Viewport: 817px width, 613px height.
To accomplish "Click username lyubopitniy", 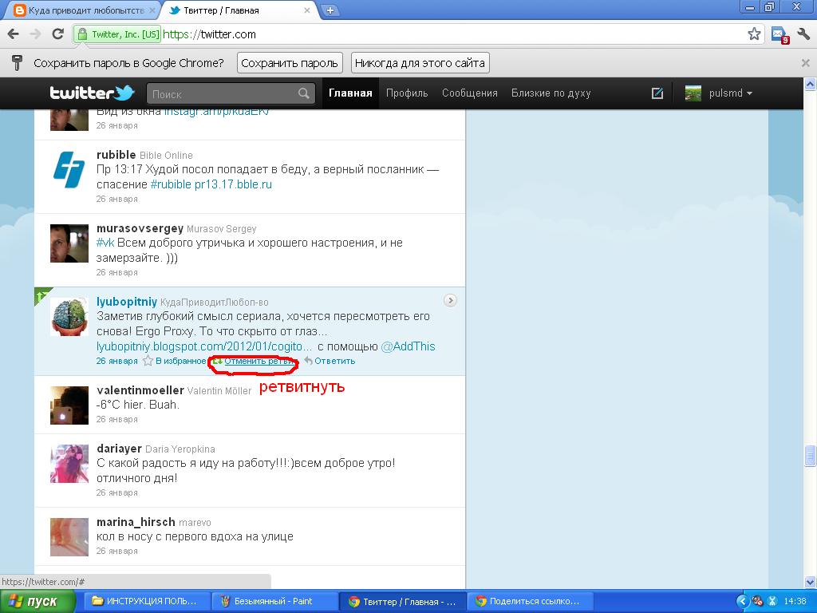I will (127, 302).
